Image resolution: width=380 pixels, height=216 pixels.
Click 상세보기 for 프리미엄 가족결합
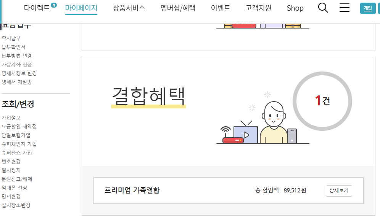(339, 191)
